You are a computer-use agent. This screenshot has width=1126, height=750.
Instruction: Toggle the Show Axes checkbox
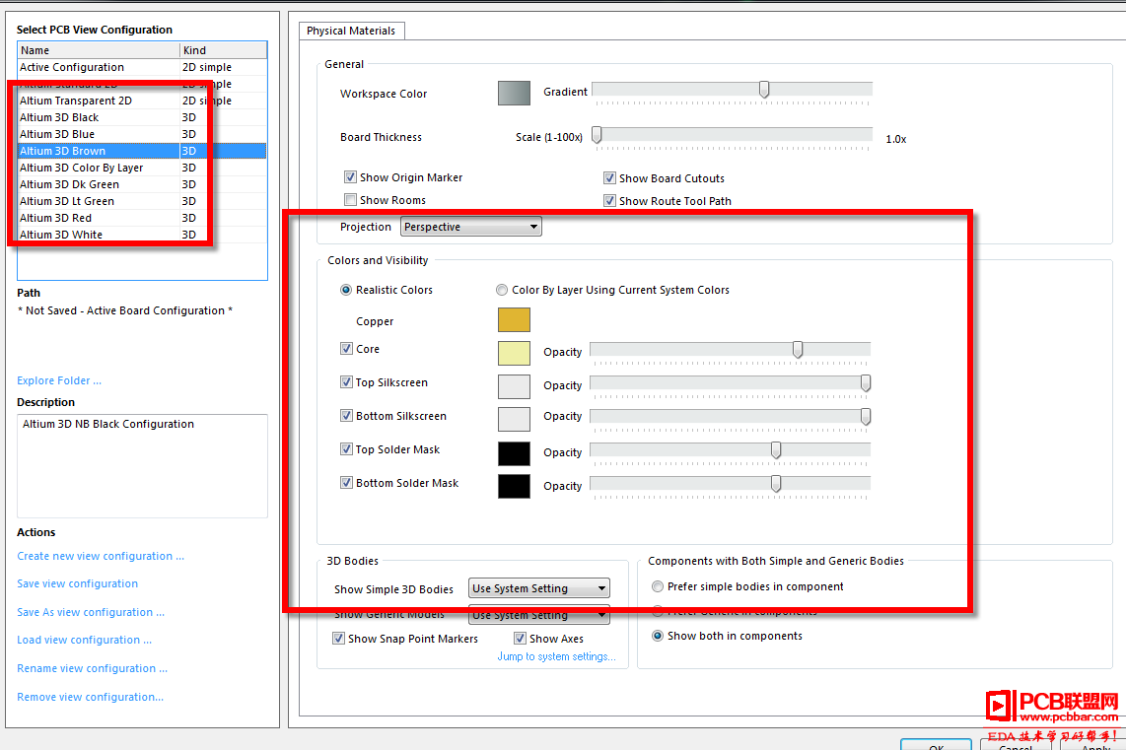click(x=520, y=638)
